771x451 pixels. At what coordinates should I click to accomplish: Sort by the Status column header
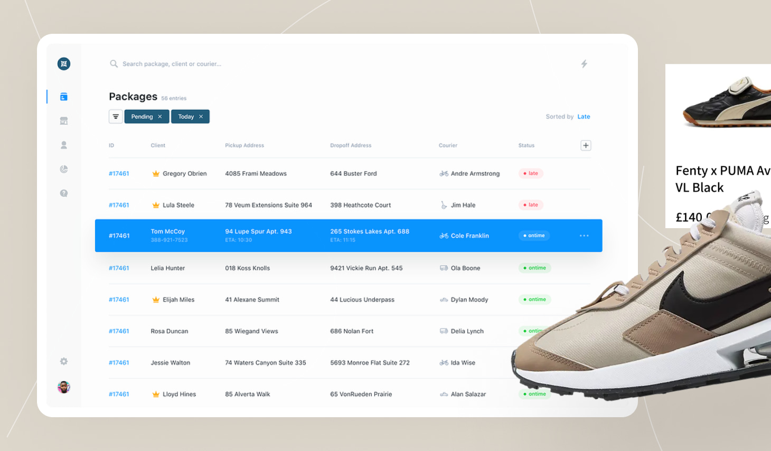tap(526, 145)
